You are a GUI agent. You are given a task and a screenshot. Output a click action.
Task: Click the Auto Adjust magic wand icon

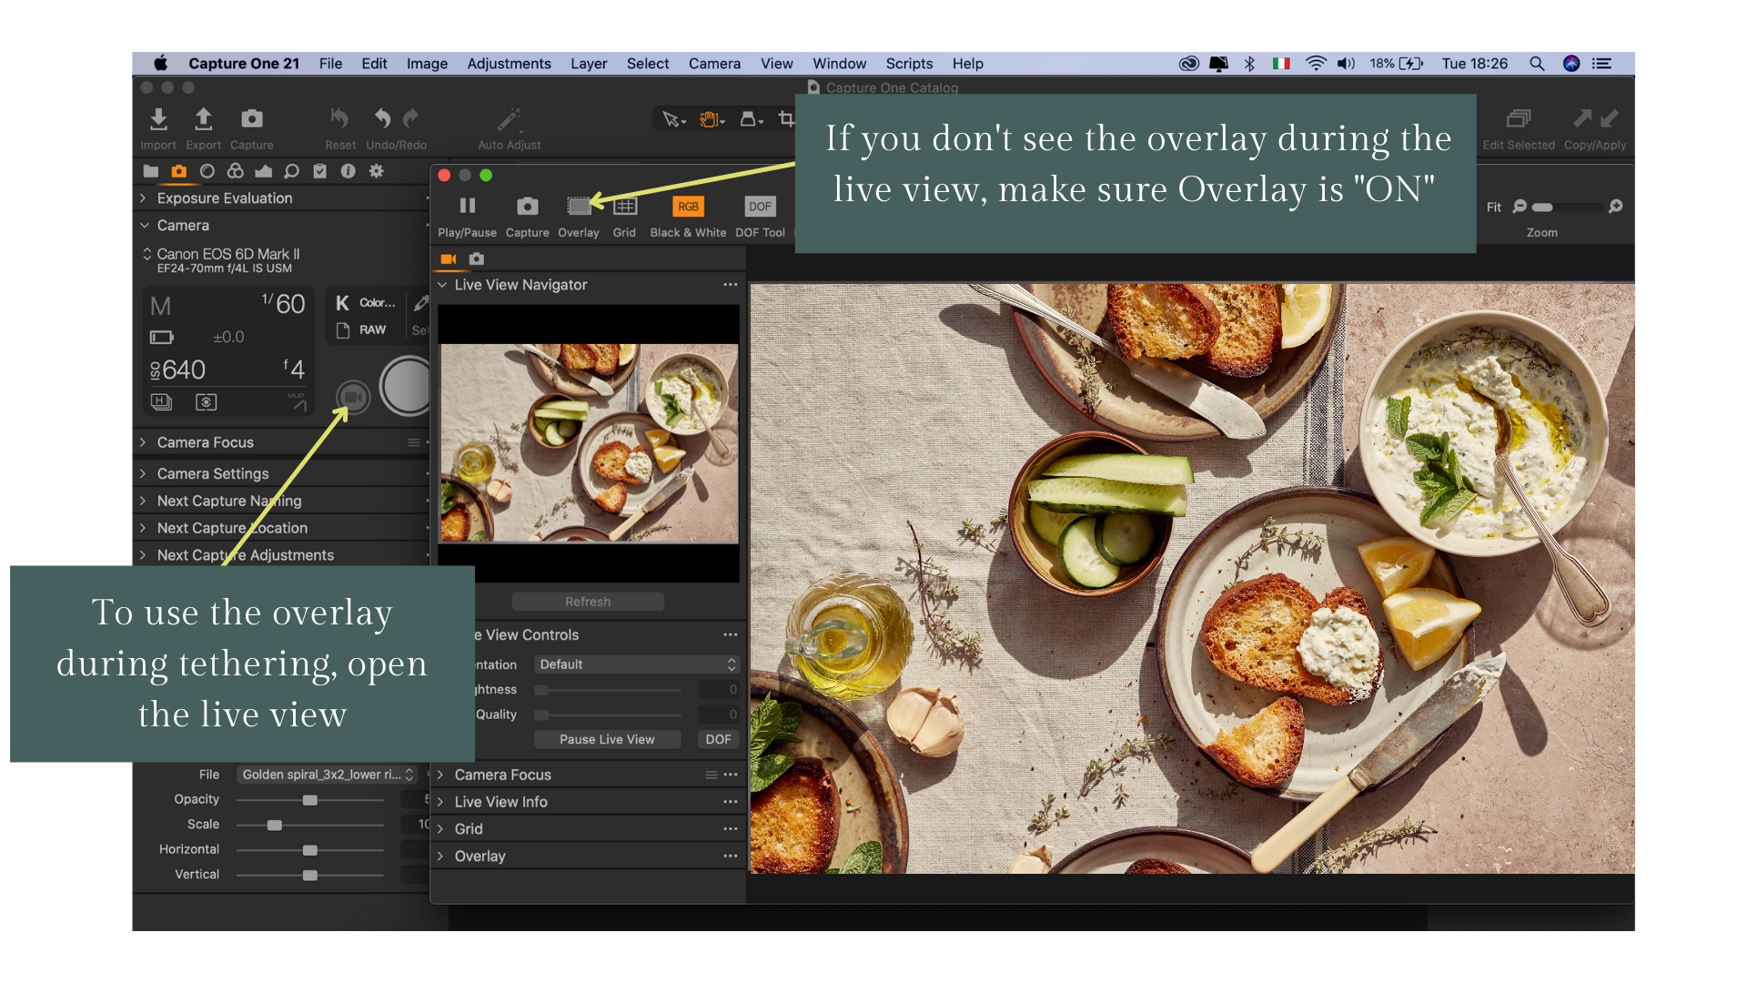tap(509, 119)
